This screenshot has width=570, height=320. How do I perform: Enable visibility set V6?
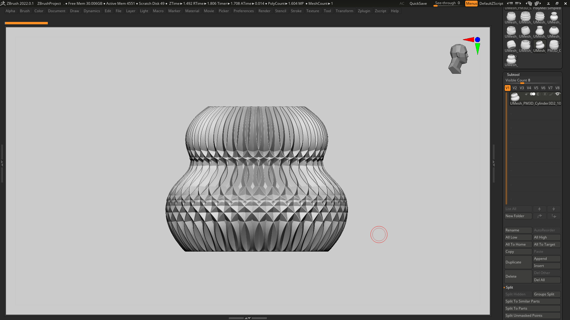(x=543, y=88)
